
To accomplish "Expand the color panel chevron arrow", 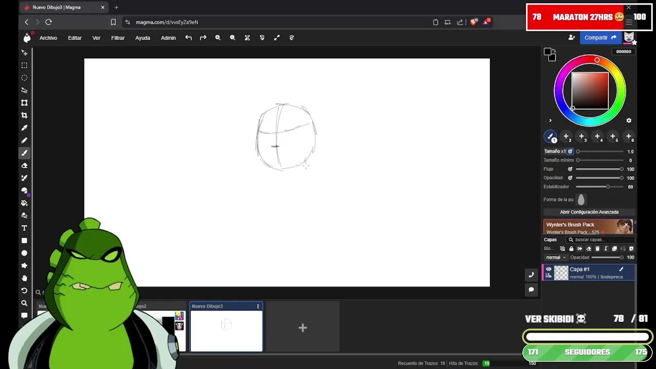I will (x=550, y=121).
